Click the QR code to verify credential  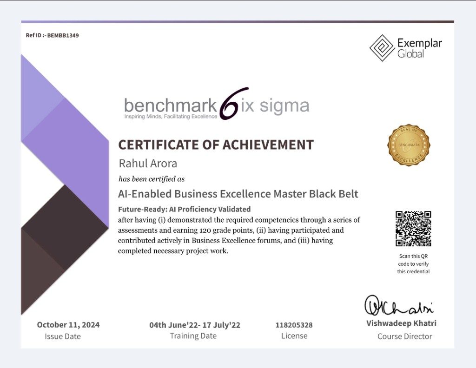click(413, 229)
